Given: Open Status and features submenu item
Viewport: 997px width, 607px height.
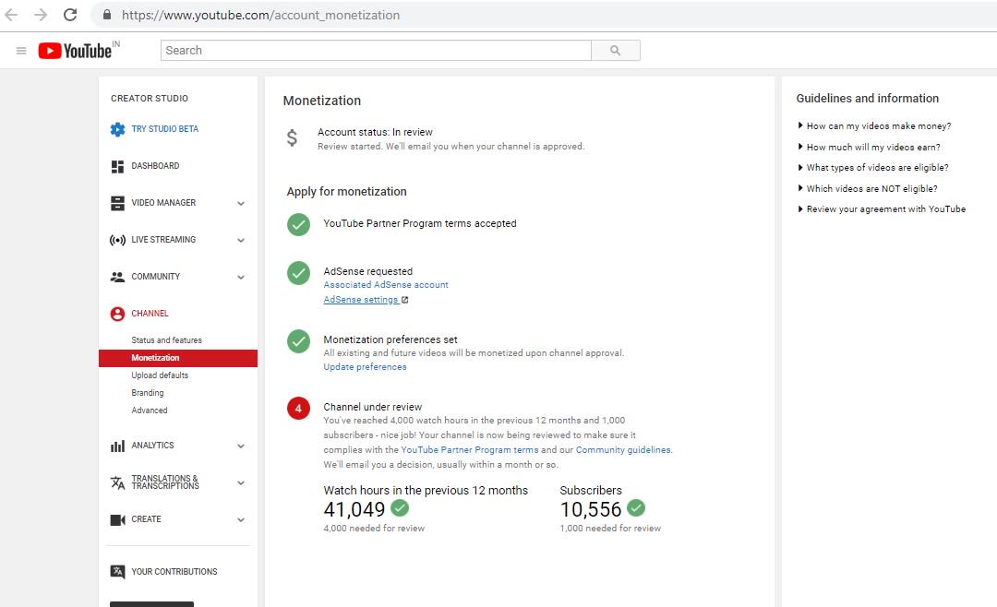Looking at the screenshot, I should tap(166, 340).
